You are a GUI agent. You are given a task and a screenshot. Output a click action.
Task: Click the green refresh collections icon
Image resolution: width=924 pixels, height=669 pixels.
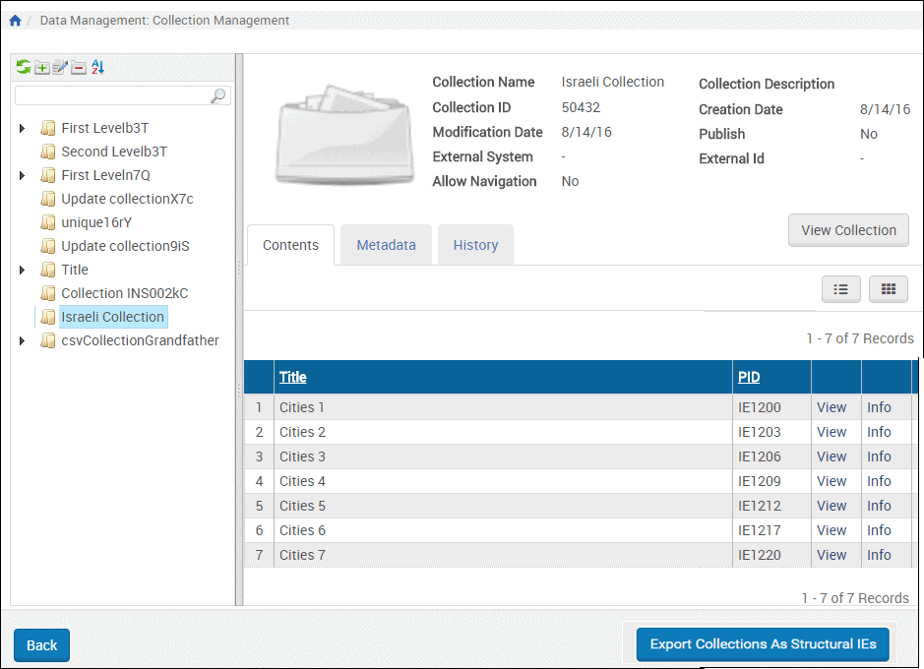[23, 67]
